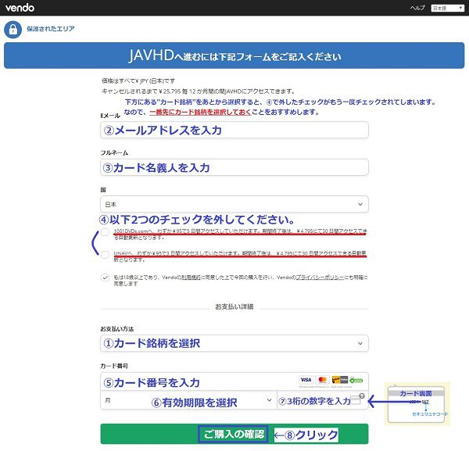
Task: Open the お支払い方法 payment method dropdown
Action: 234,343
